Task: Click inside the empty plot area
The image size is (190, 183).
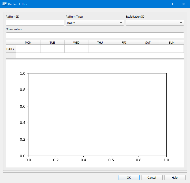Action: click(x=97, y=114)
